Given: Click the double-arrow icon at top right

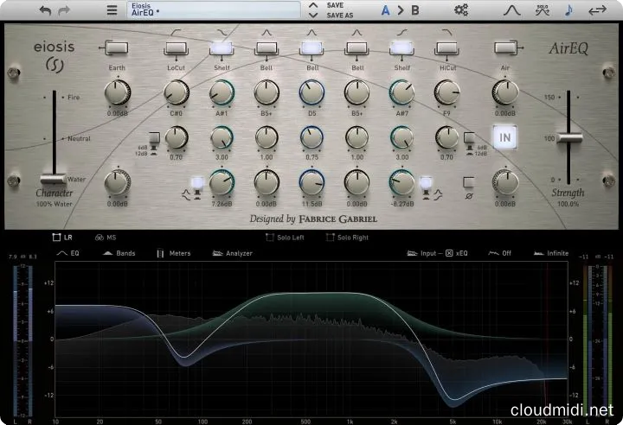Looking at the screenshot, I should point(596,10).
